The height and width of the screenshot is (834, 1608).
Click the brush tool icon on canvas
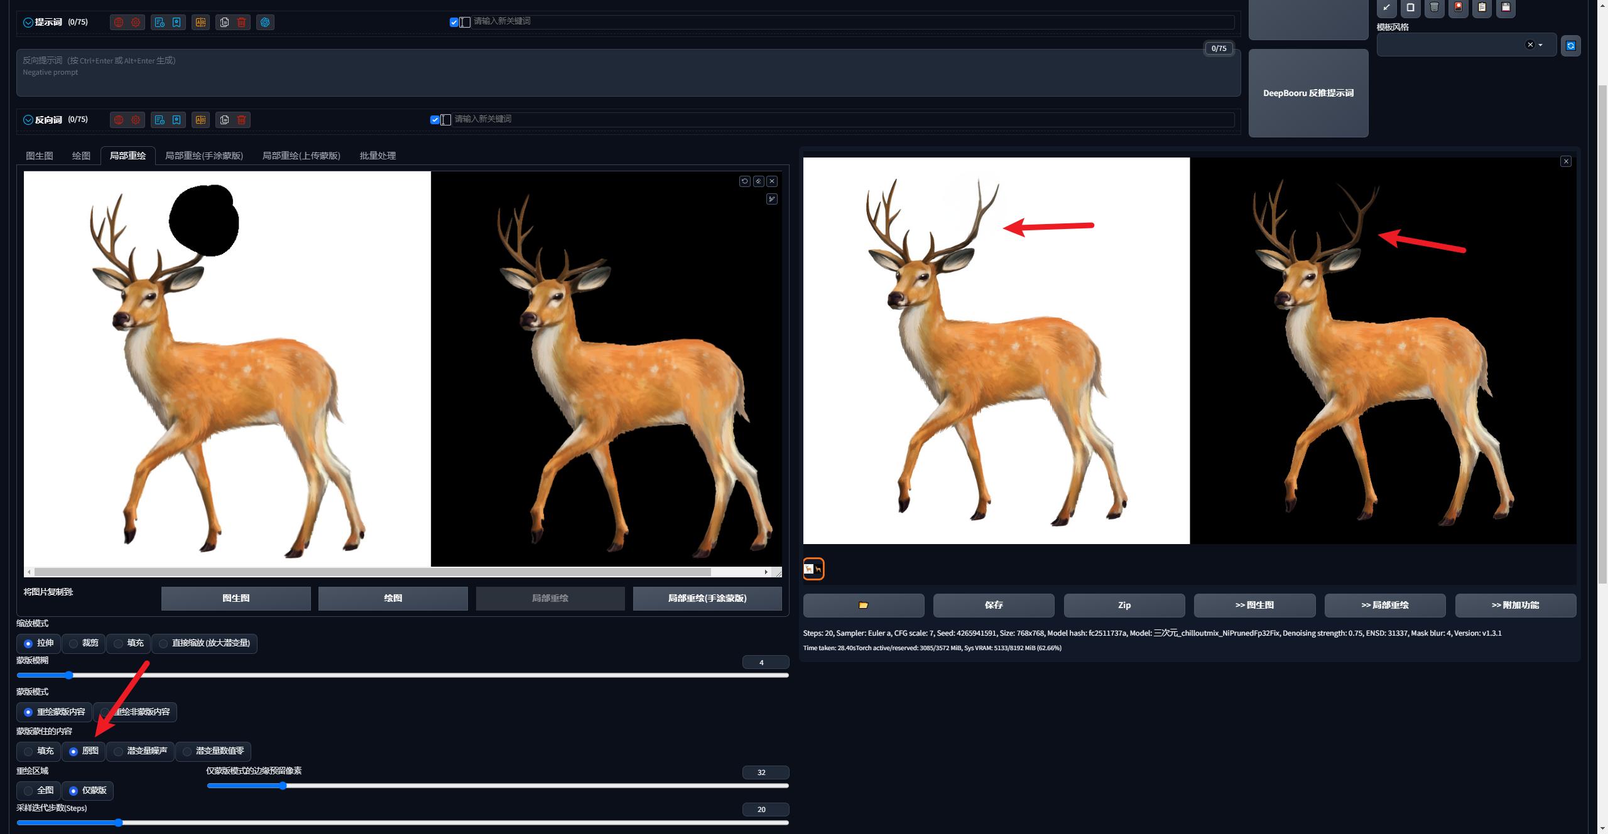click(772, 200)
